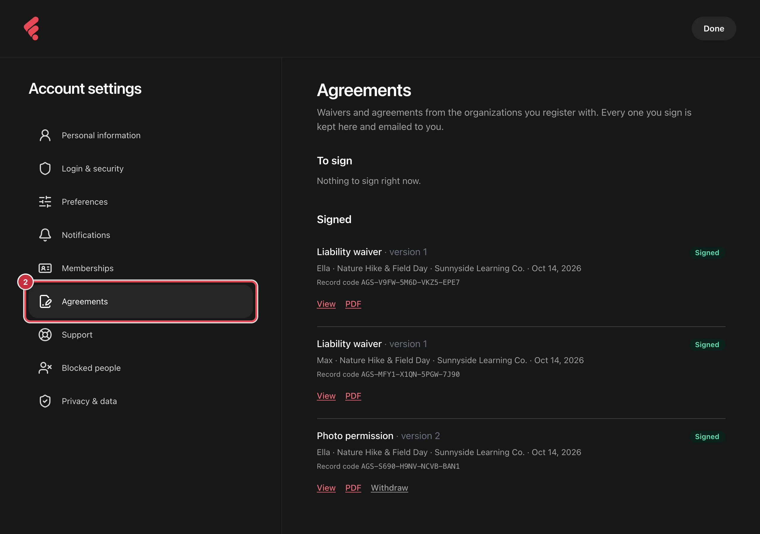Click the Privacy & data shield-check icon
Screen dimensions: 760x534
click(45, 401)
